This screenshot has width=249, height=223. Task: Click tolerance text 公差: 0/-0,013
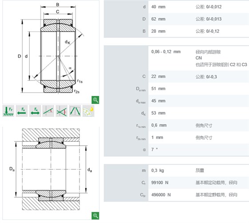pyautogui.click(x=209, y=19)
